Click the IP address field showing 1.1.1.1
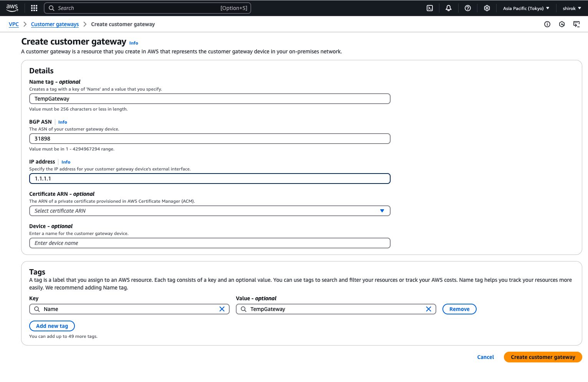This screenshot has width=588, height=382. [x=210, y=179]
